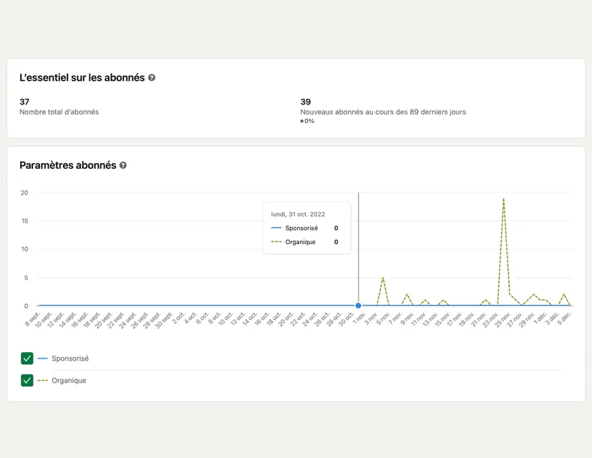Click the Sponsorisé legend label below the chart
Image resolution: width=592 pixels, height=458 pixels.
pos(70,359)
